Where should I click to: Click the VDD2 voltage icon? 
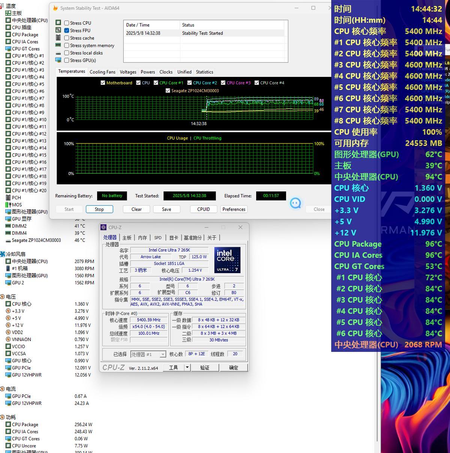tap(8, 332)
